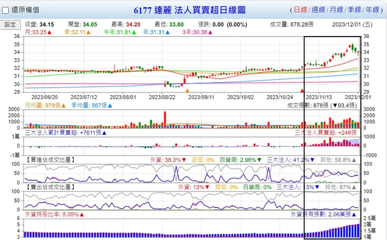
Task: Click 三大法人累計買賣超: +7611張 label
Action: (x=66, y=133)
